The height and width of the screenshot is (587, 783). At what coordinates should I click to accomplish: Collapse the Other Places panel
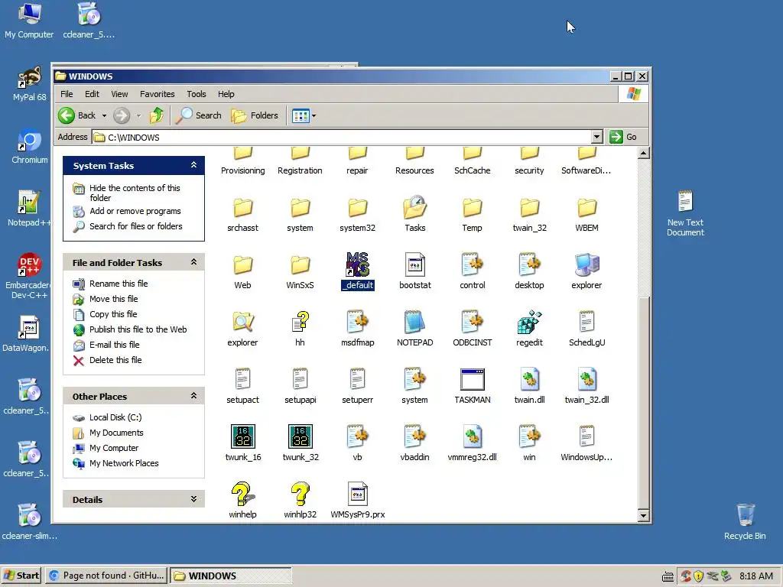click(x=193, y=396)
